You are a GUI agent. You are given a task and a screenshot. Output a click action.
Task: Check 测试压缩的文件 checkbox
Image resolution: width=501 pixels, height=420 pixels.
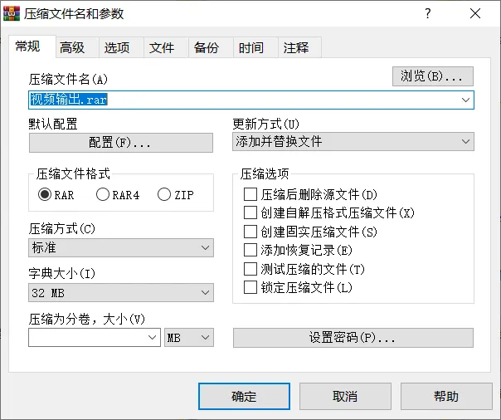point(250,269)
